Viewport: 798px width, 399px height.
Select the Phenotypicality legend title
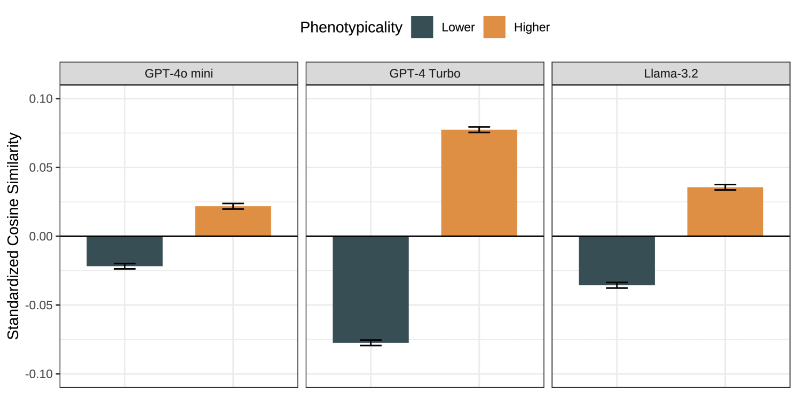[351, 27]
